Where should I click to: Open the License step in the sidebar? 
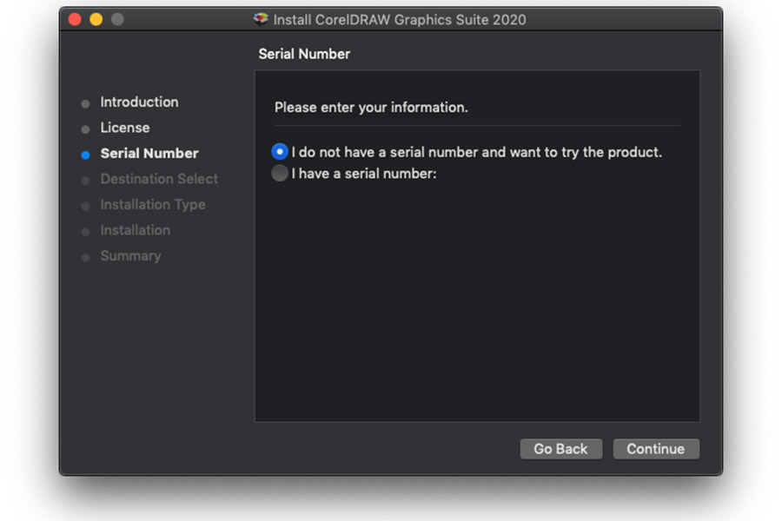[x=124, y=128]
